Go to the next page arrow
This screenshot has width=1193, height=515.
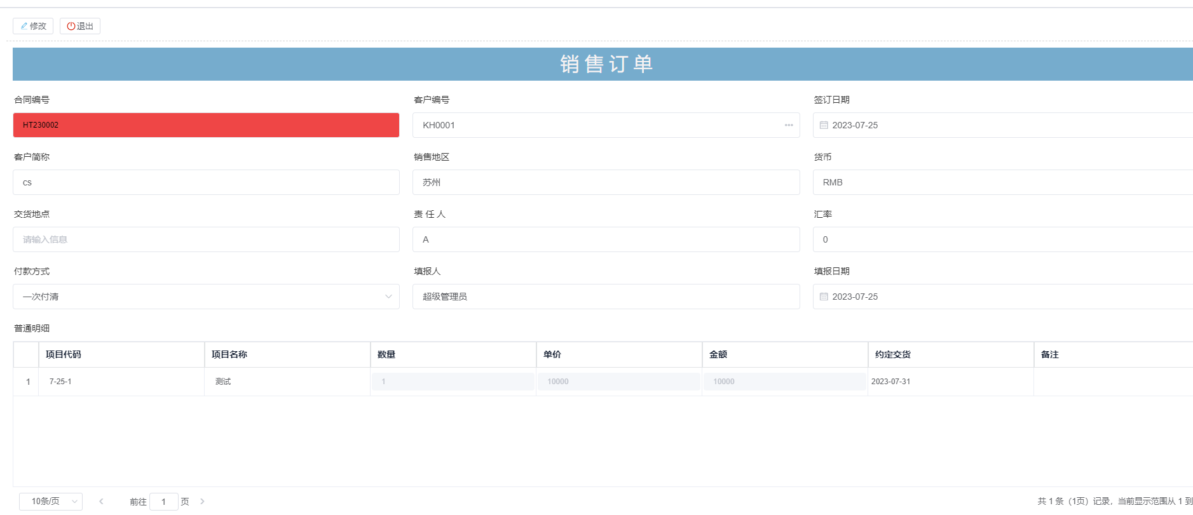coord(202,501)
